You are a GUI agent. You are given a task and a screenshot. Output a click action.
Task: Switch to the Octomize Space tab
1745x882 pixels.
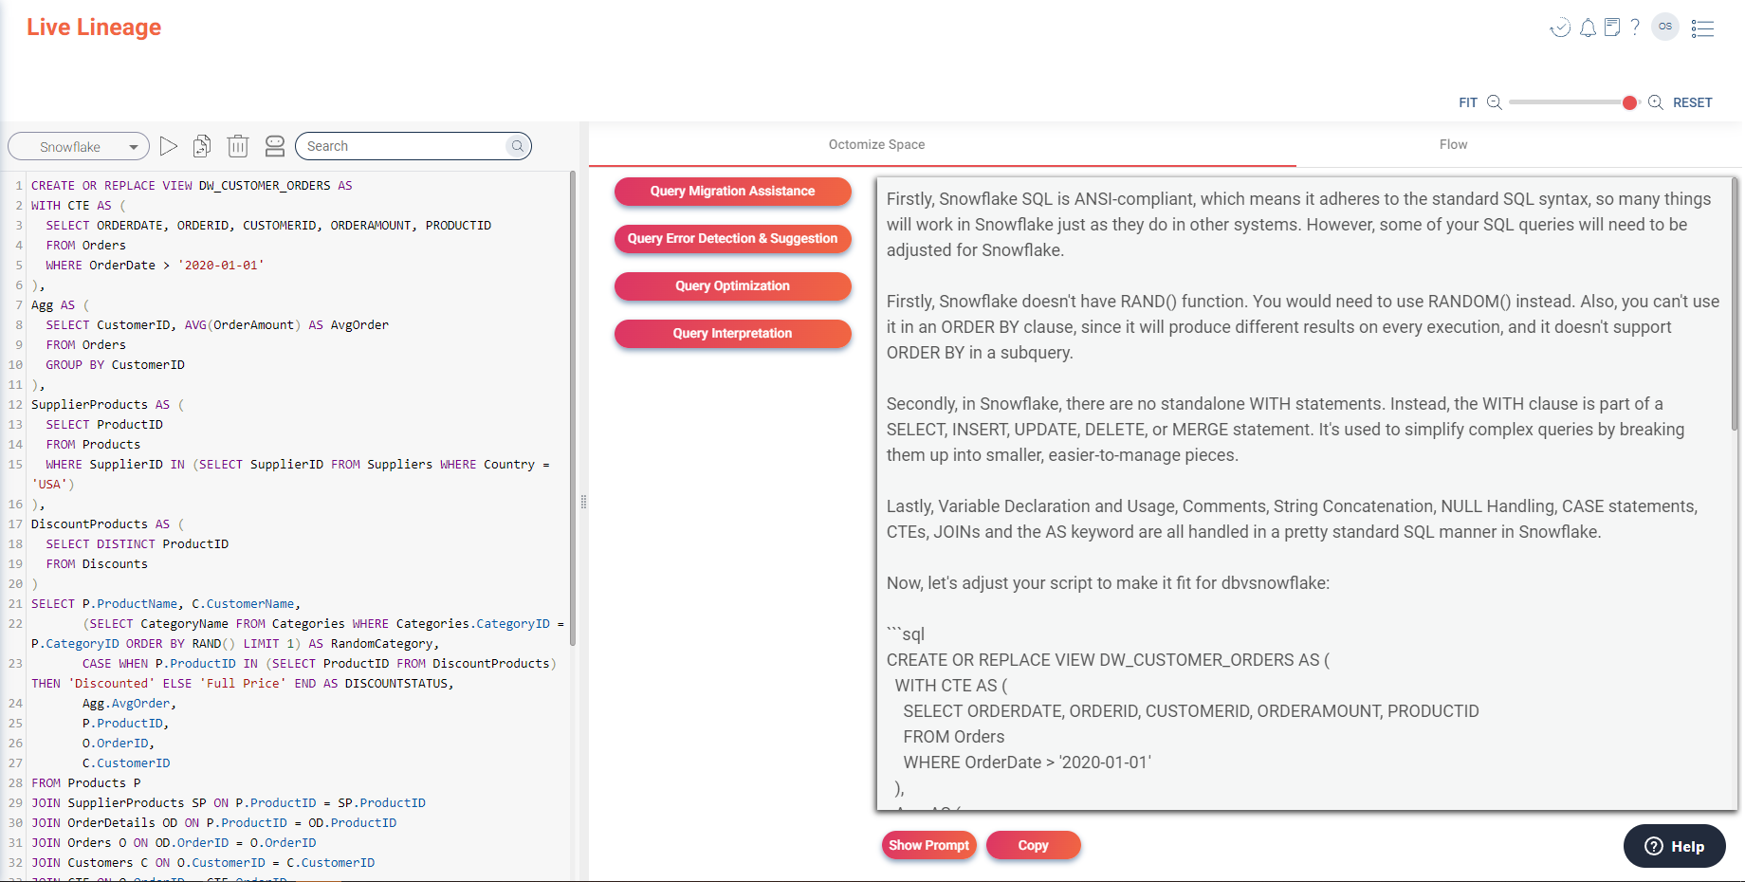tap(876, 144)
